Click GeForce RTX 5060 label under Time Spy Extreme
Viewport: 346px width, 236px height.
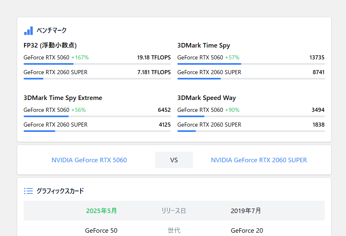click(x=46, y=110)
